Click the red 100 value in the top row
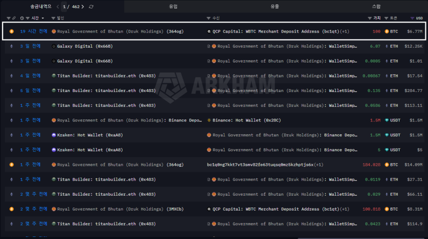 pos(377,32)
